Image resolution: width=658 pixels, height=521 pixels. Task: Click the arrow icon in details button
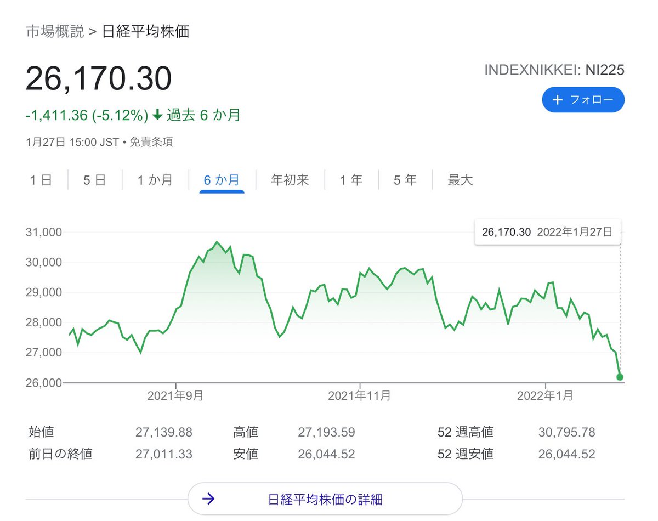(208, 499)
